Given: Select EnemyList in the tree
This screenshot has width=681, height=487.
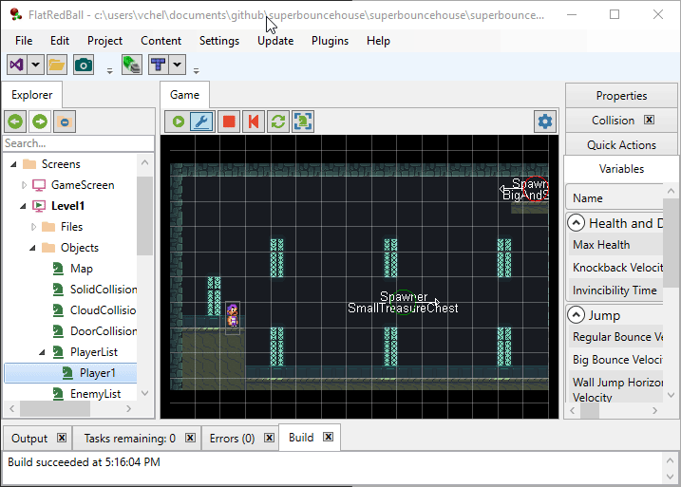Looking at the screenshot, I should click(x=96, y=394).
